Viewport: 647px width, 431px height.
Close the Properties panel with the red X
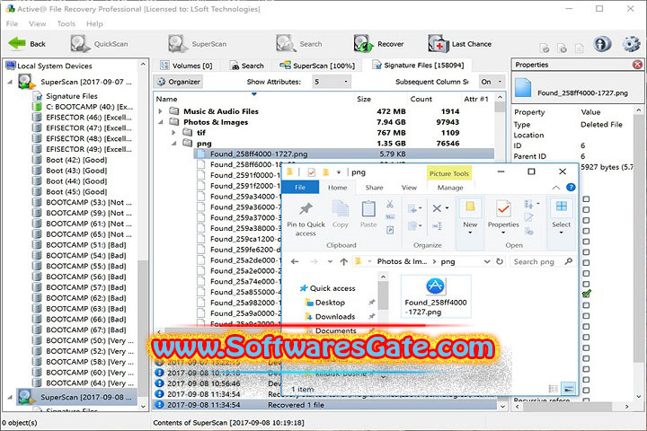(x=637, y=65)
